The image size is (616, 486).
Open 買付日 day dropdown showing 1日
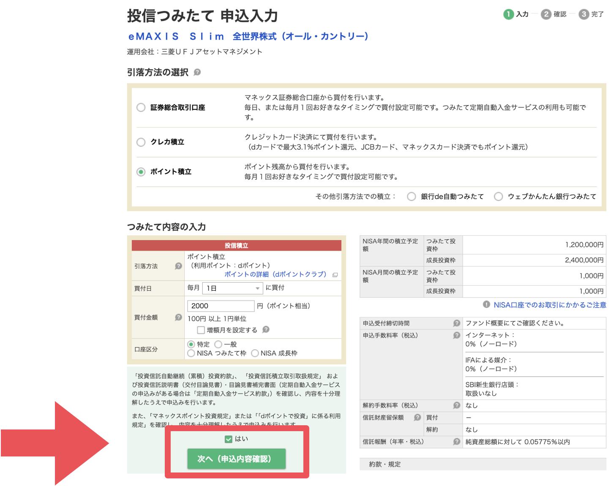pyautogui.click(x=233, y=288)
